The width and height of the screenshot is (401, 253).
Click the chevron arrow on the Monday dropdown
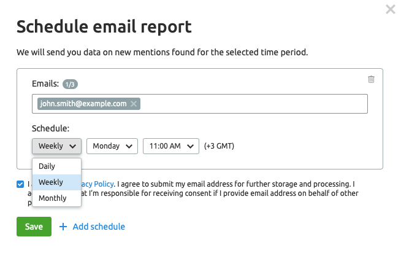click(129, 146)
